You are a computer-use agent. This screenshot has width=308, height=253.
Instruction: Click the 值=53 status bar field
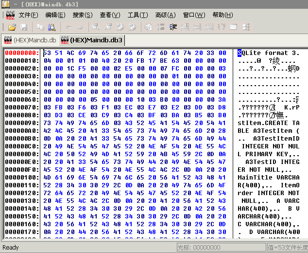pos(288,248)
